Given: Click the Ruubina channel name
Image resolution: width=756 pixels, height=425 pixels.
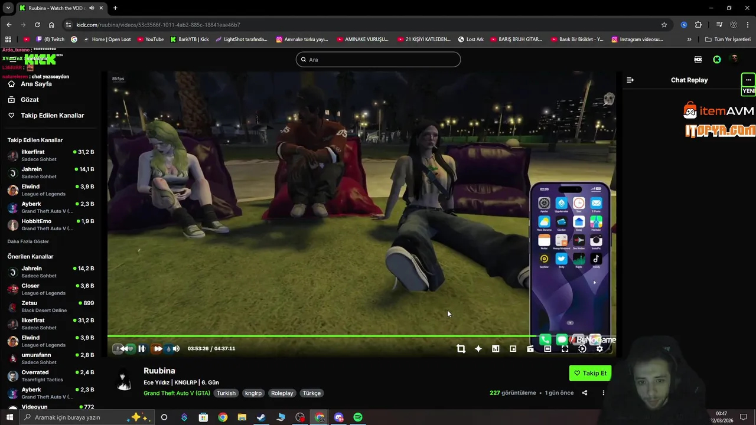Looking at the screenshot, I should [159, 371].
